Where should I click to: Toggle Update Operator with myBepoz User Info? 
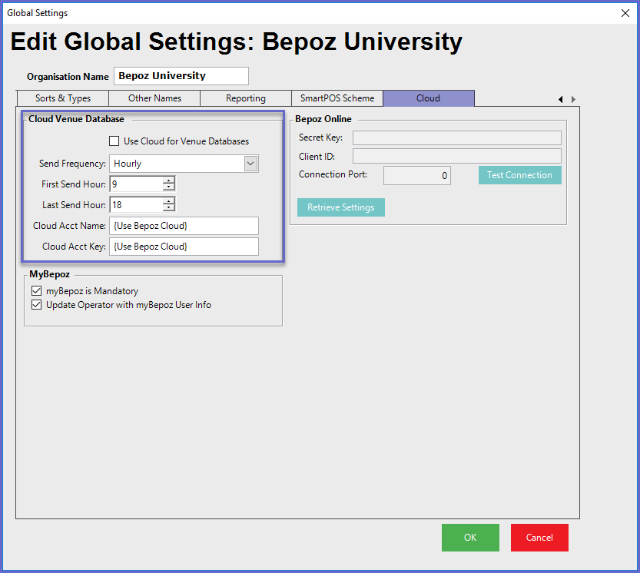pos(37,305)
